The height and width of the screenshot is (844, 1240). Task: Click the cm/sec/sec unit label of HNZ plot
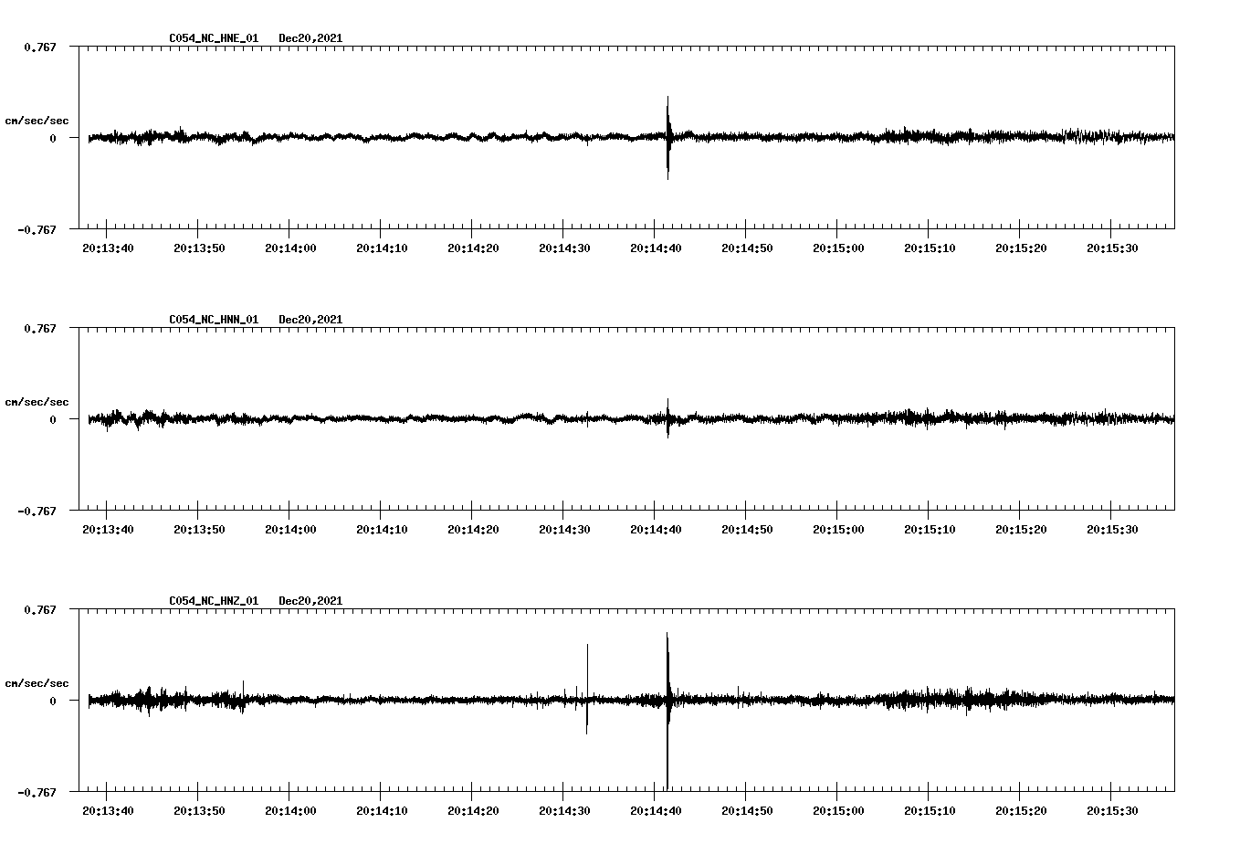point(37,683)
